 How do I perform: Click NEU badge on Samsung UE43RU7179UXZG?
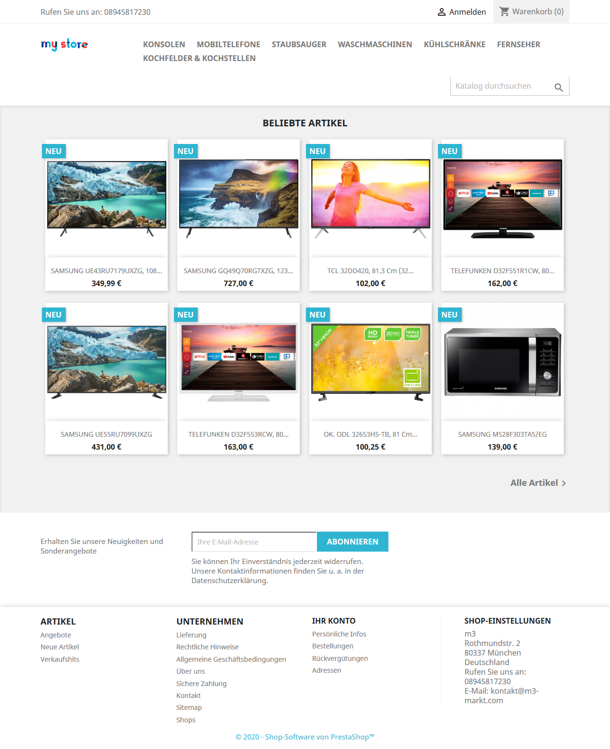tap(53, 151)
